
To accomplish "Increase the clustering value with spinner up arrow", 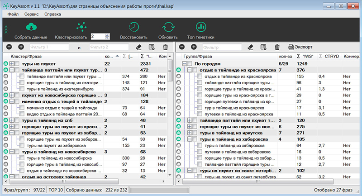I will [107, 35].
